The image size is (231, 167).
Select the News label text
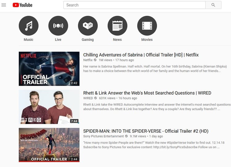pos(118,40)
